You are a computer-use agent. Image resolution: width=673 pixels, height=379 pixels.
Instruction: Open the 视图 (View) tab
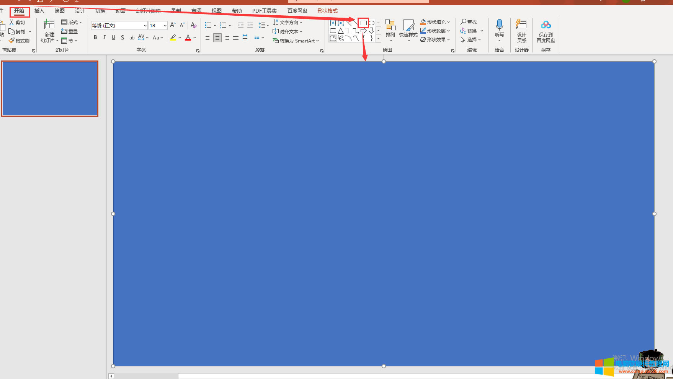click(217, 11)
